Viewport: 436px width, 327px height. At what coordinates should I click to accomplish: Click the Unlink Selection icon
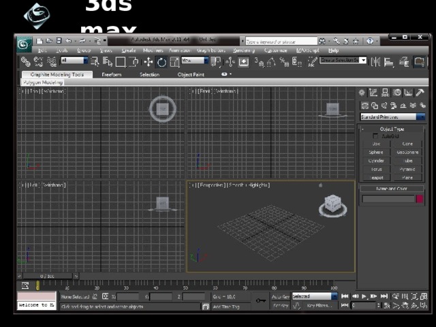[x=38, y=62]
